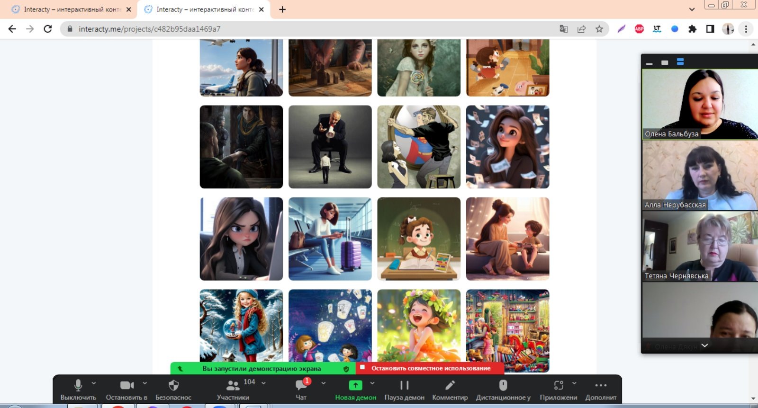Mute the microphone in Zoom

pyautogui.click(x=78, y=385)
